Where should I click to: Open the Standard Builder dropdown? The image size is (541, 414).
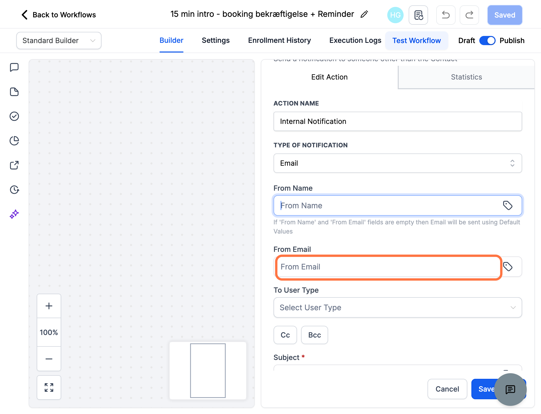59,41
